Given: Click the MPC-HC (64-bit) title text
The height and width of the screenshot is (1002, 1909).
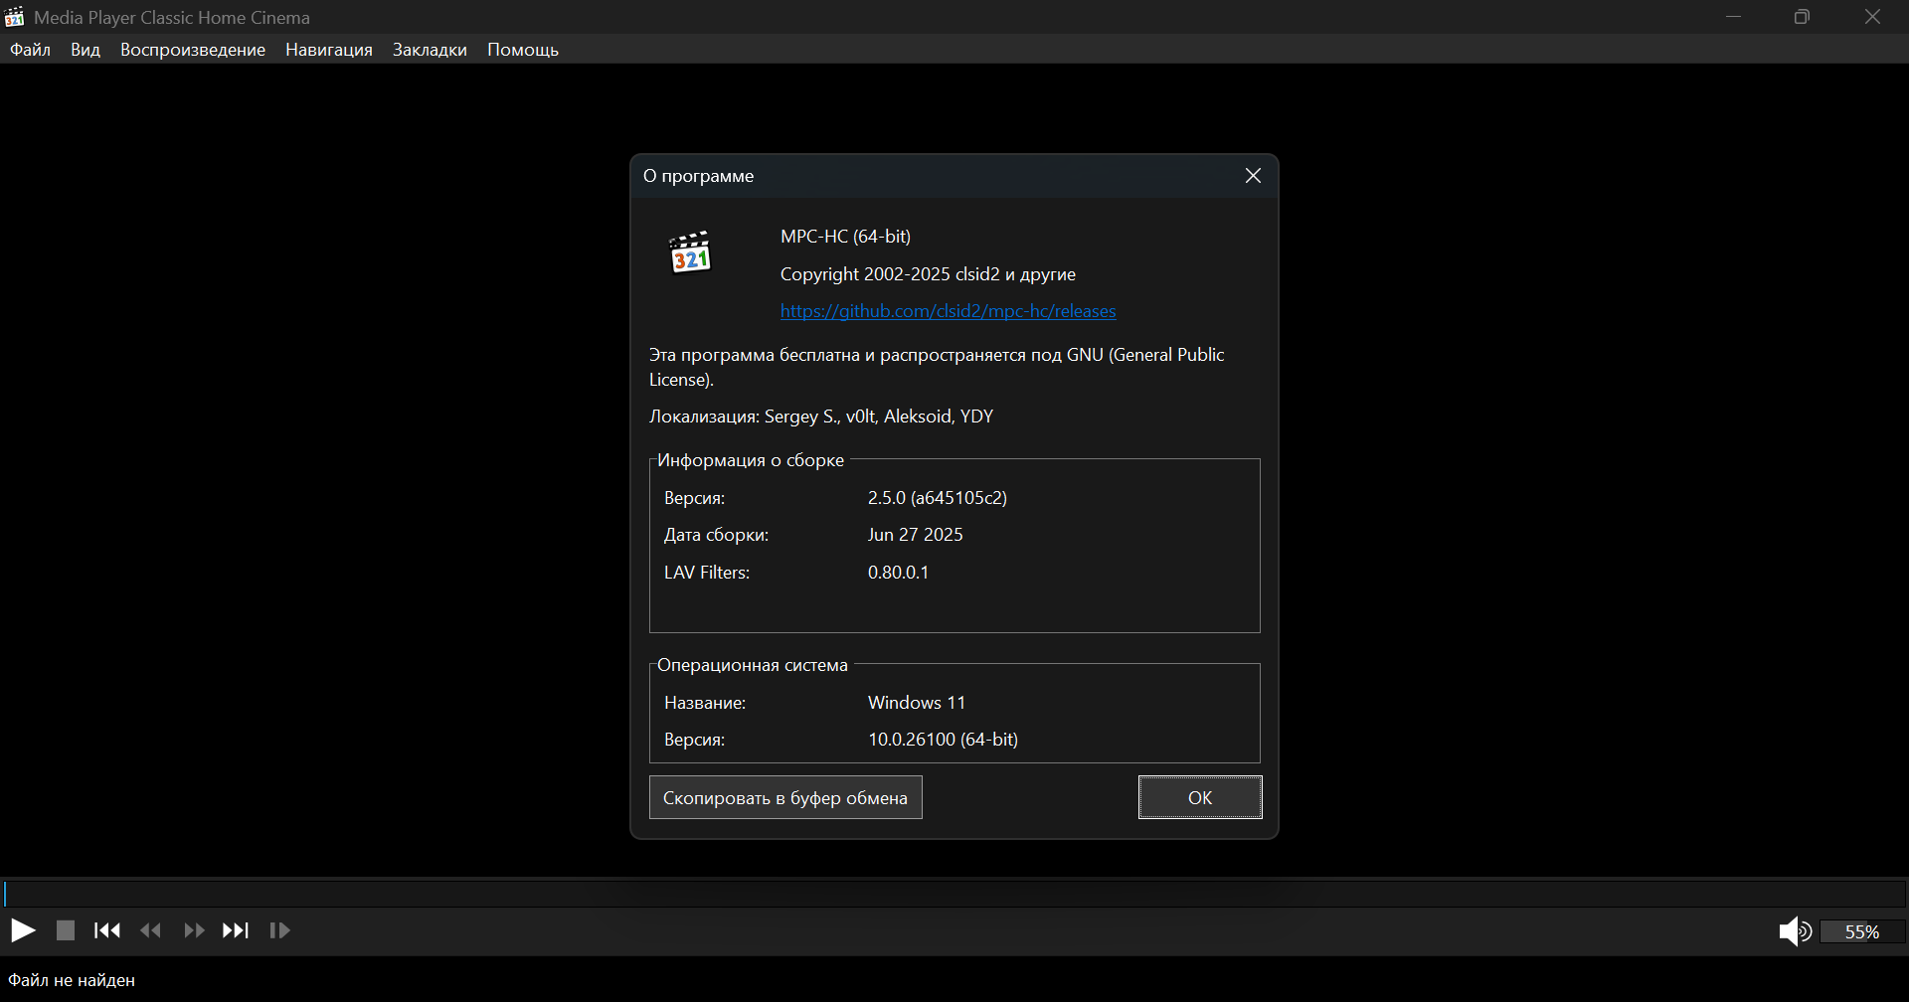Looking at the screenshot, I should 845,237.
